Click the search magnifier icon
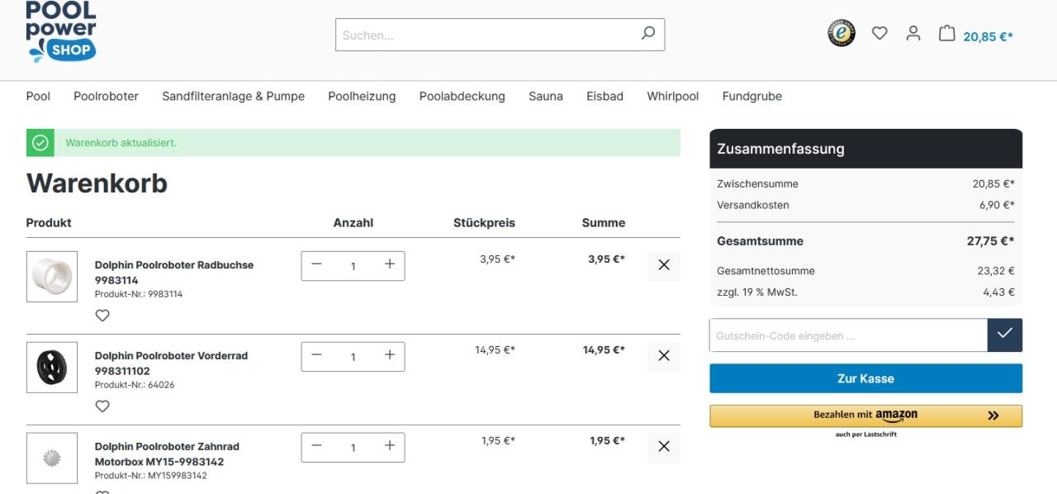The height and width of the screenshot is (494, 1057). tap(647, 34)
